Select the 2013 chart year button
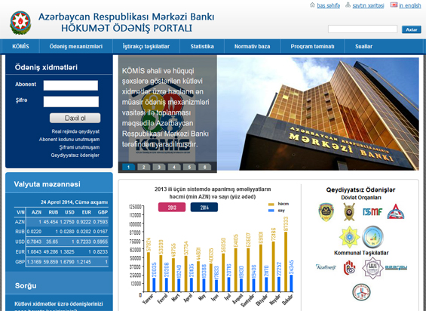426x311 pixels. (x=172, y=208)
